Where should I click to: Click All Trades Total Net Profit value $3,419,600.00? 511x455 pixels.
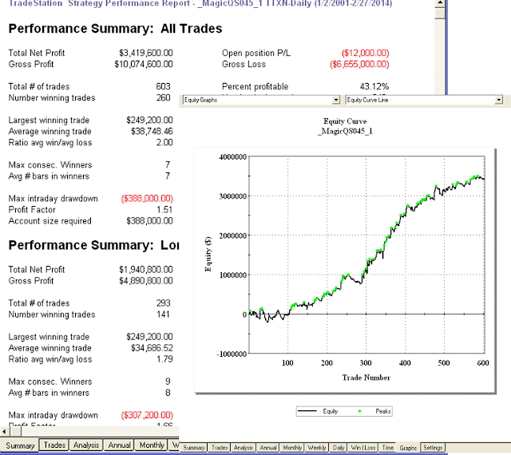click(145, 53)
